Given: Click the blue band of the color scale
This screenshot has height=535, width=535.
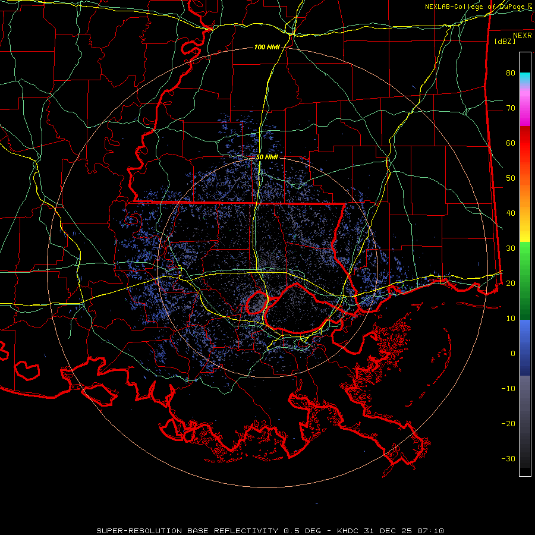Looking at the screenshot, I should tap(525, 348).
